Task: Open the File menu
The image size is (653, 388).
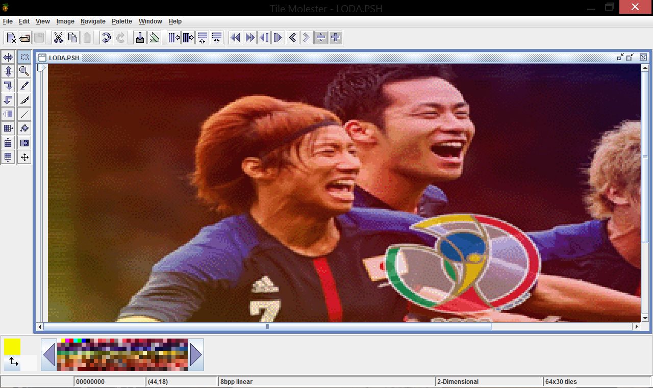Action: point(8,21)
